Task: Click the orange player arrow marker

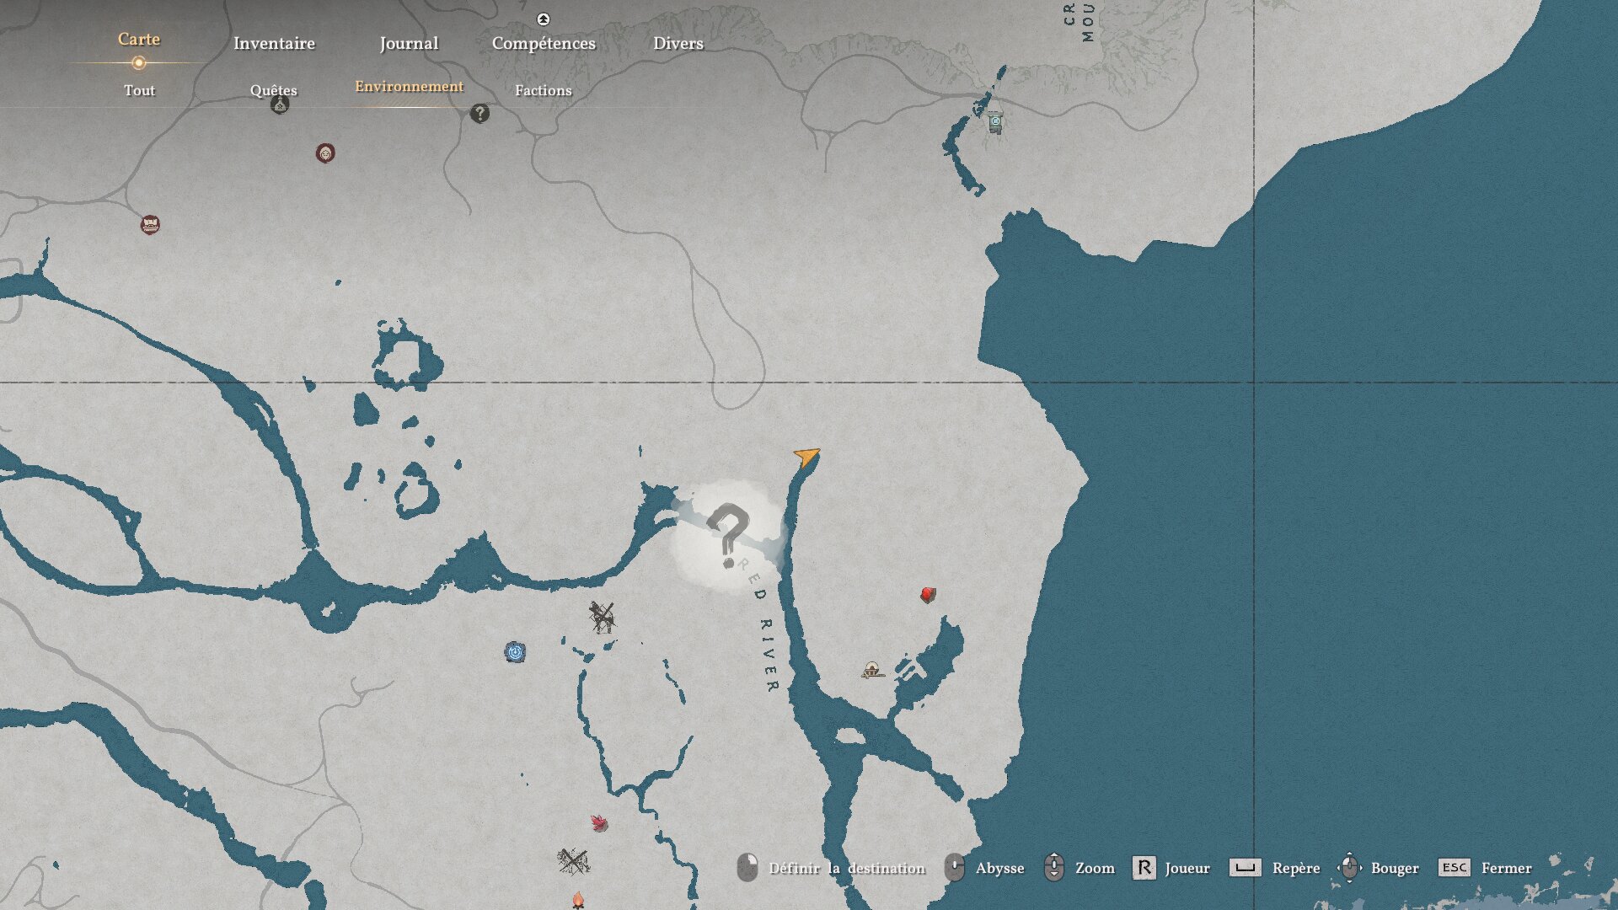Action: pos(806,457)
